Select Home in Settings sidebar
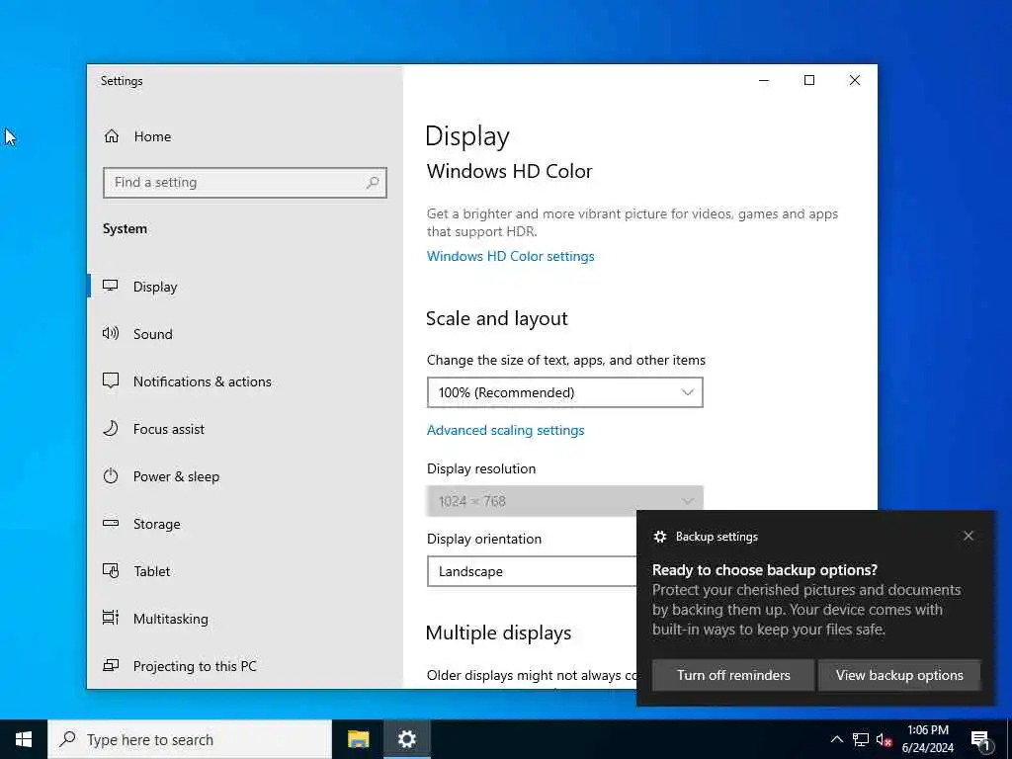 (245, 136)
